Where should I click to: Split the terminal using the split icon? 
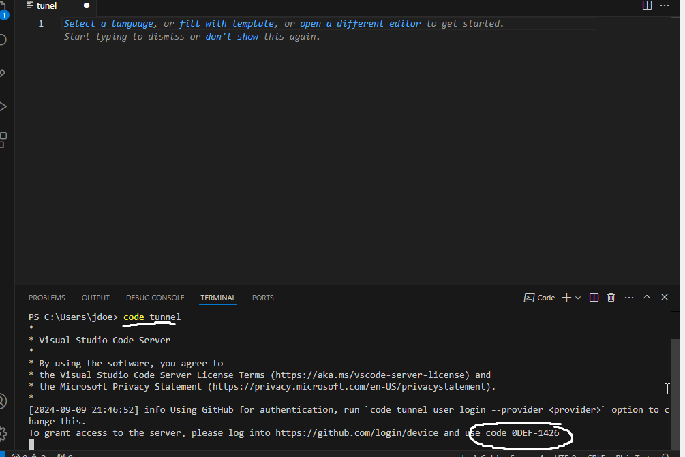click(x=593, y=297)
